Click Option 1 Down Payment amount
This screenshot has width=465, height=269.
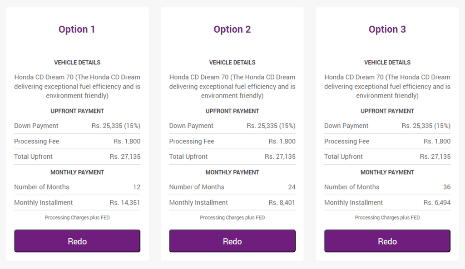coord(116,126)
